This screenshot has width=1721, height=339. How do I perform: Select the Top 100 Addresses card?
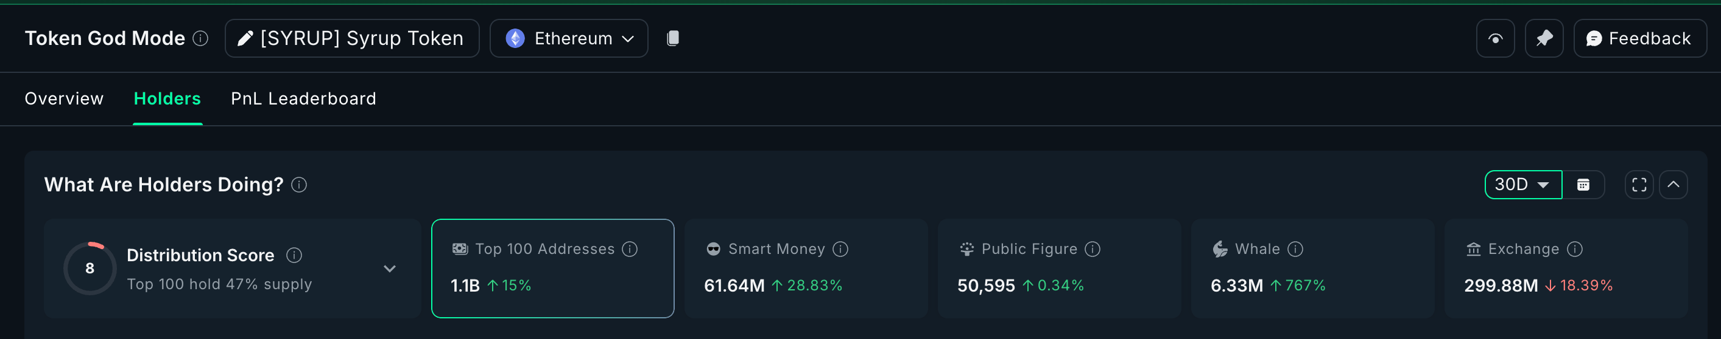552,269
